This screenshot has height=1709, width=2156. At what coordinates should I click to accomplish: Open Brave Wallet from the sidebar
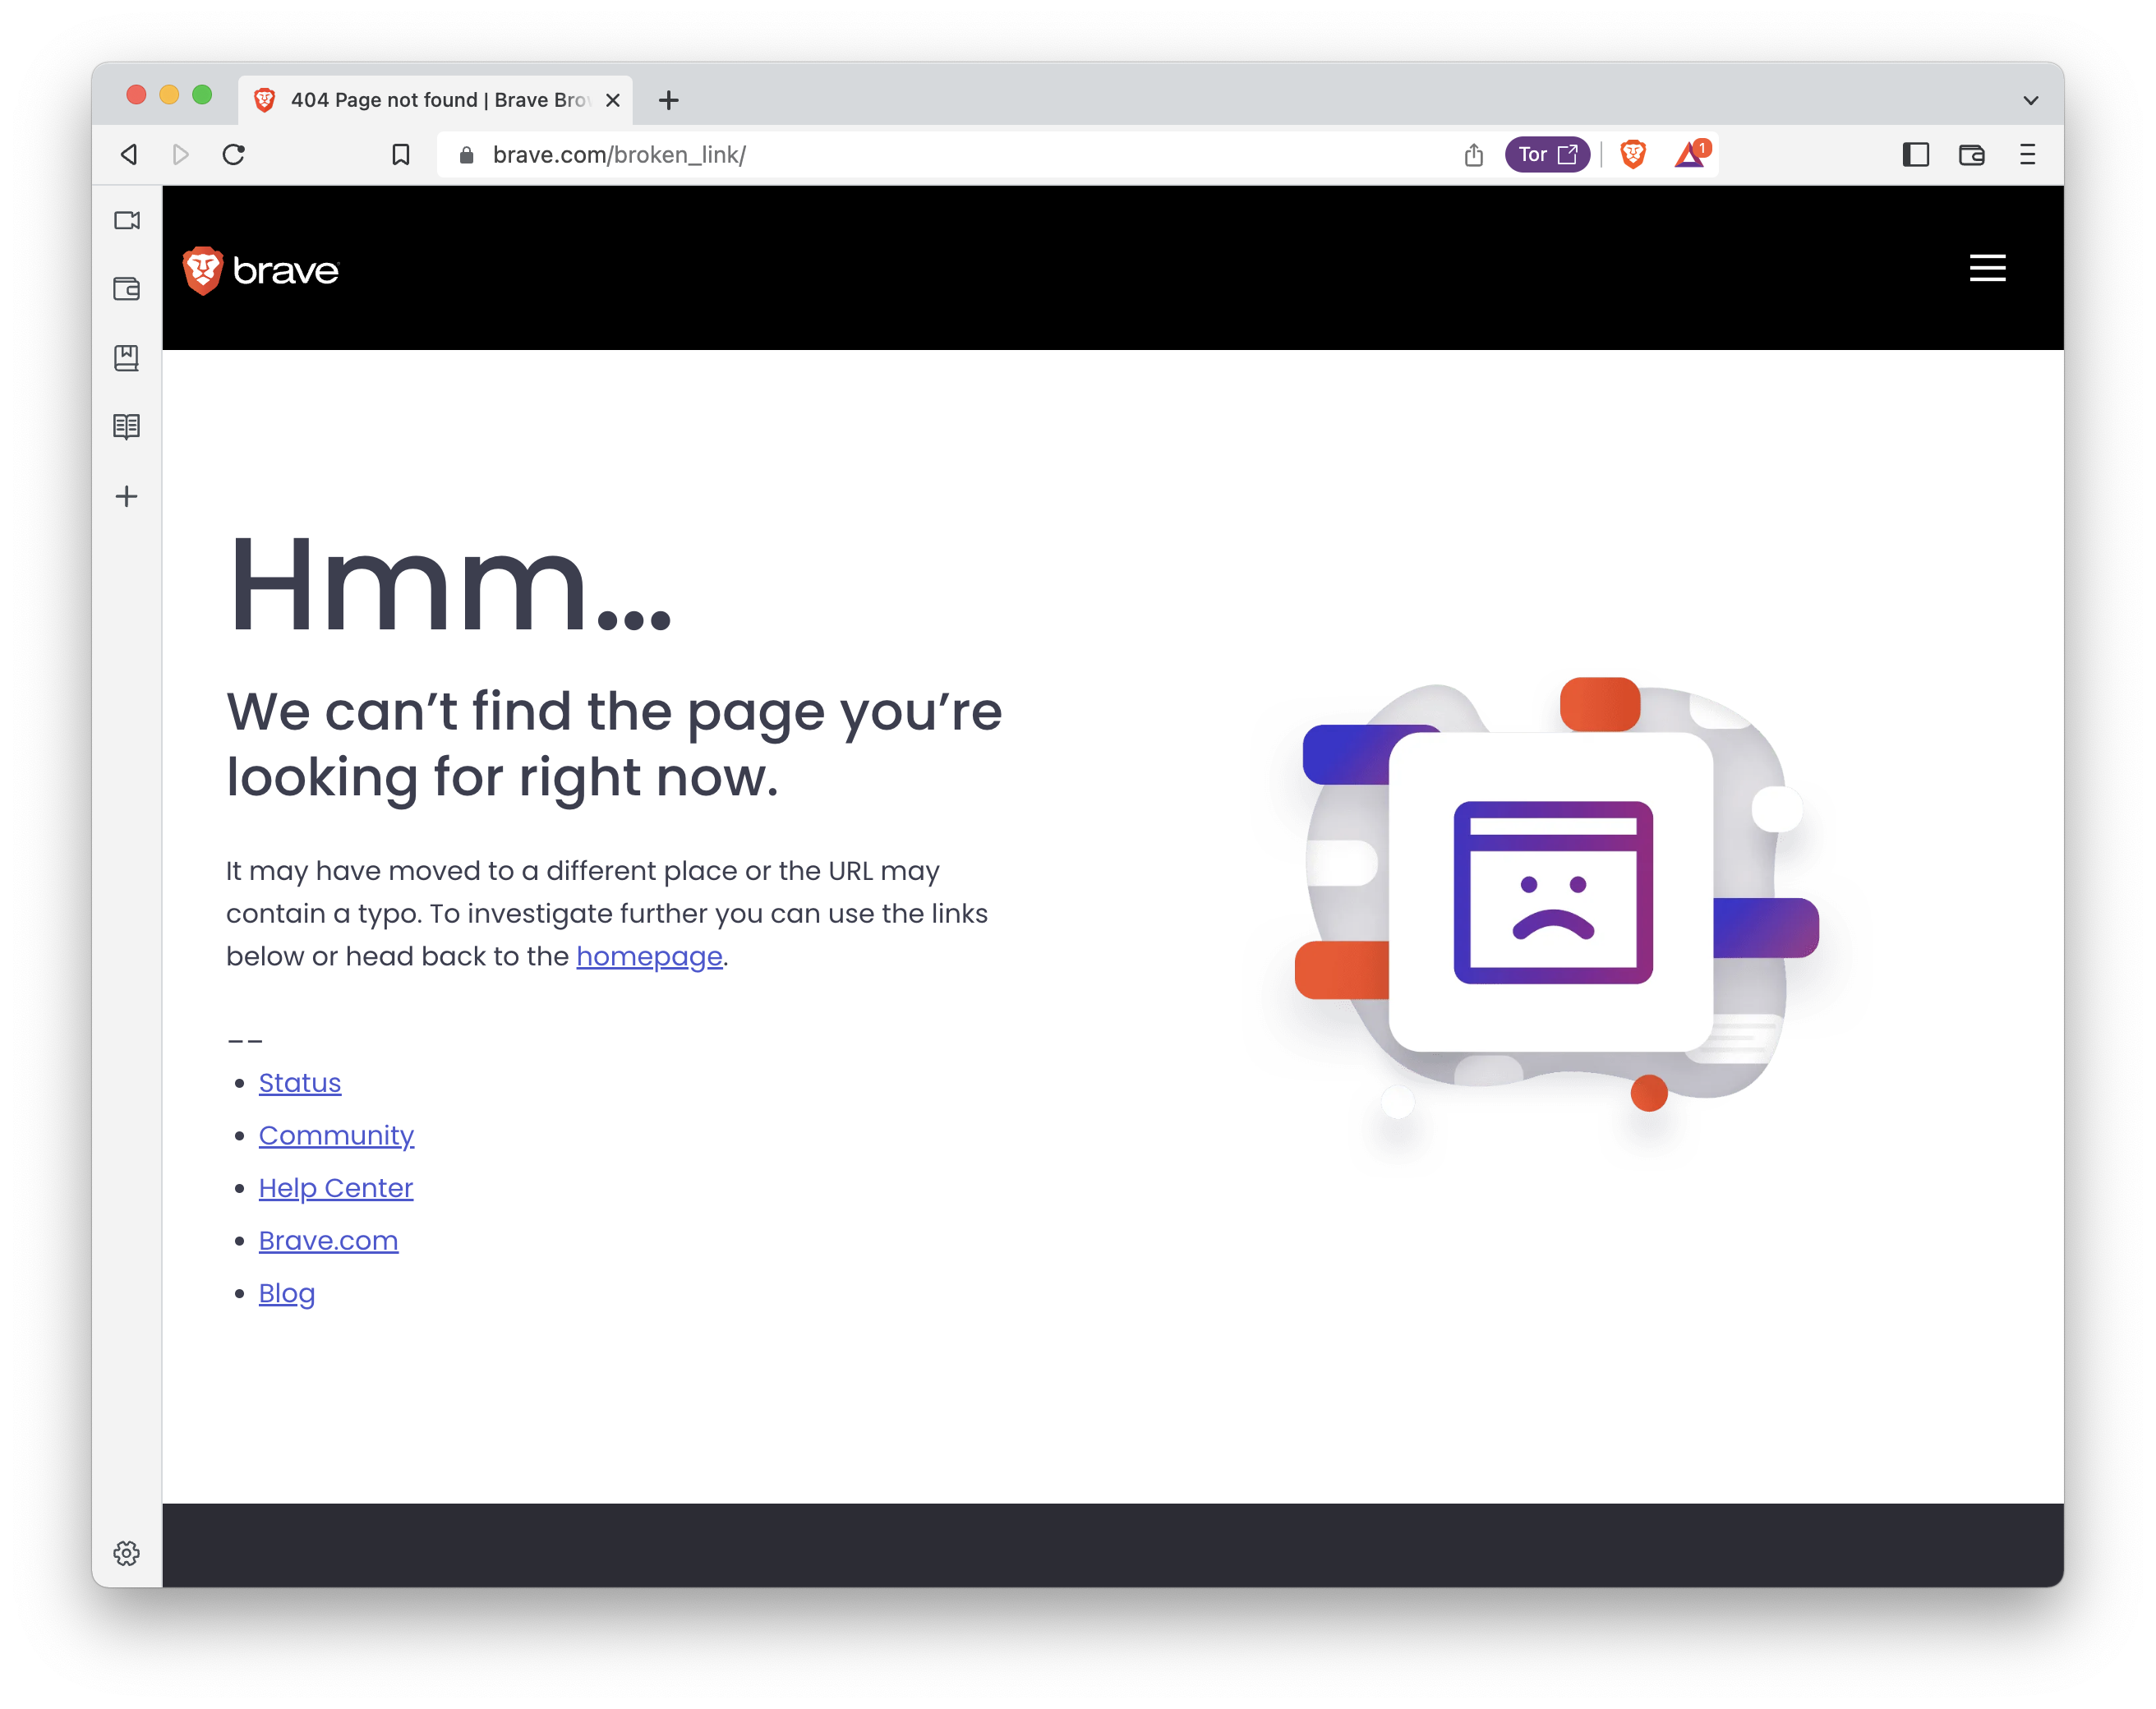coord(127,289)
